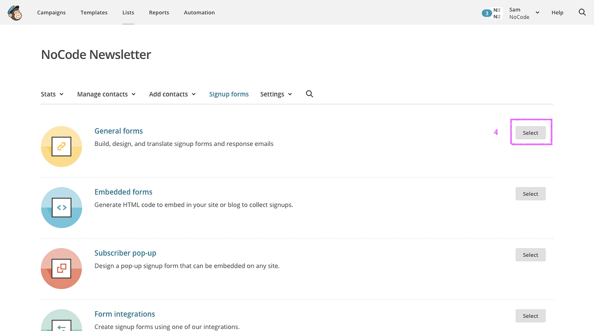Search within the list using magnifier icon
This screenshot has height=331, width=594.
click(x=309, y=94)
